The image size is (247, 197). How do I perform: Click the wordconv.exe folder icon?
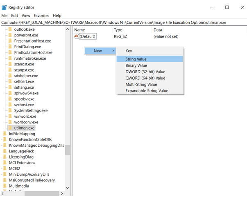coord(10,122)
